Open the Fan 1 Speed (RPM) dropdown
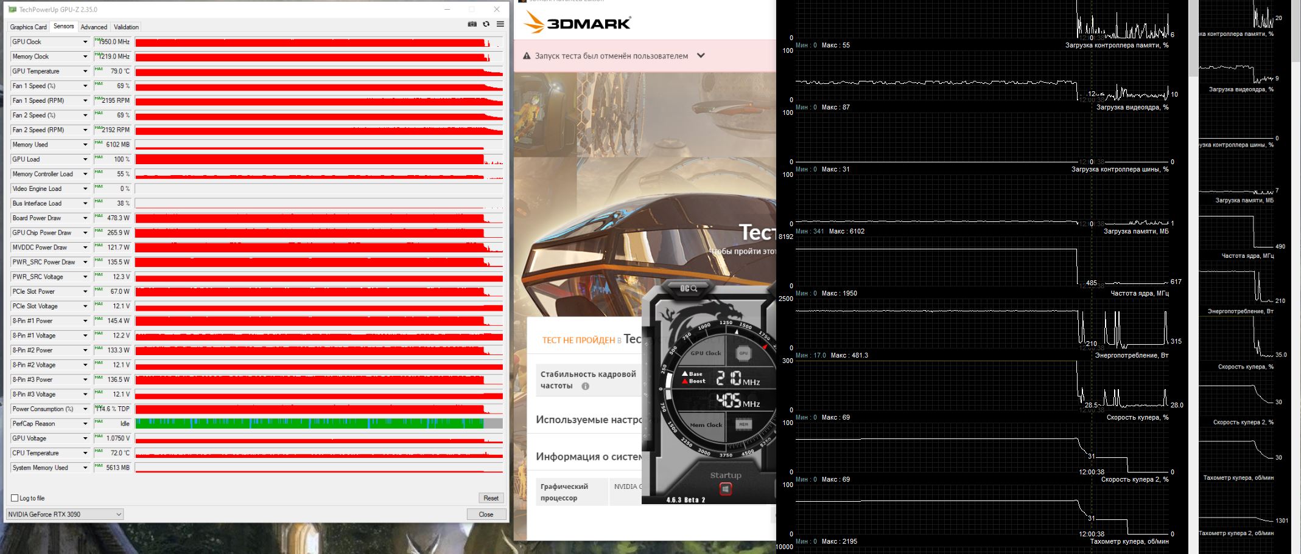Image resolution: width=1301 pixels, height=554 pixels. (x=85, y=100)
